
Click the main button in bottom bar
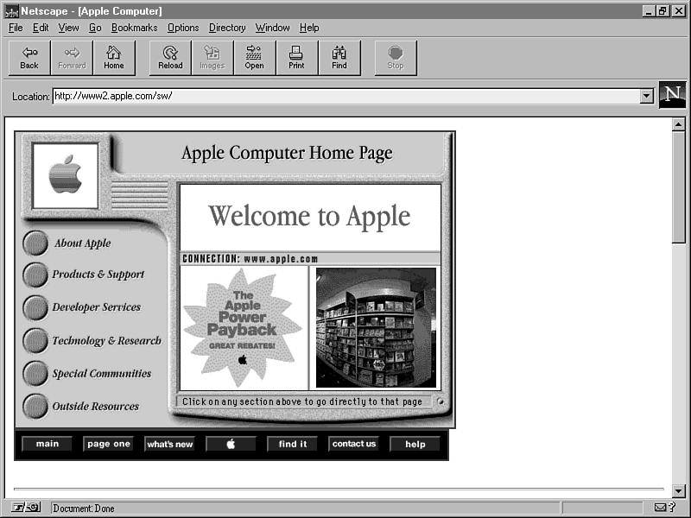click(48, 444)
